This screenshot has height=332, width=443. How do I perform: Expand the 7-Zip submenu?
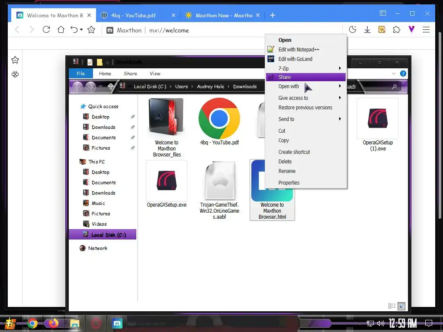pos(306,68)
